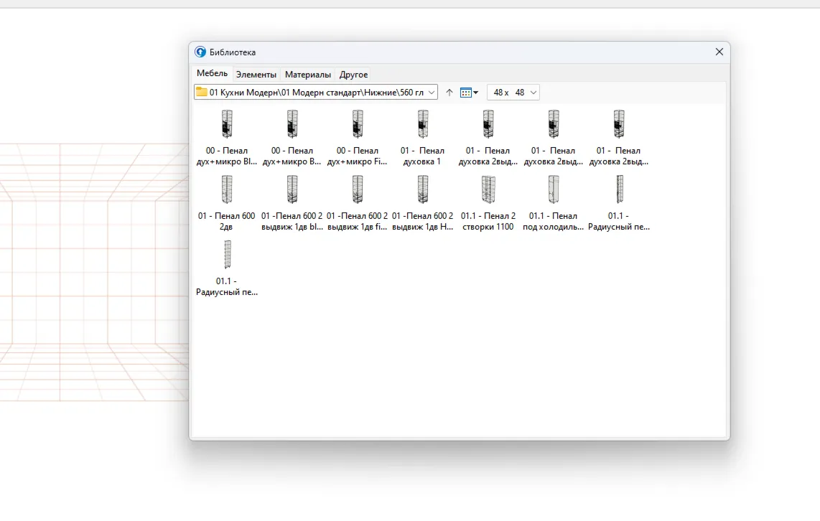
Task: Switch to the Материалы tab
Action: pyautogui.click(x=307, y=74)
